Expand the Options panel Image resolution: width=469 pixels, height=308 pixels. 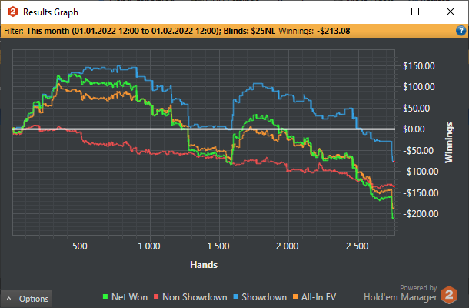[26, 299]
